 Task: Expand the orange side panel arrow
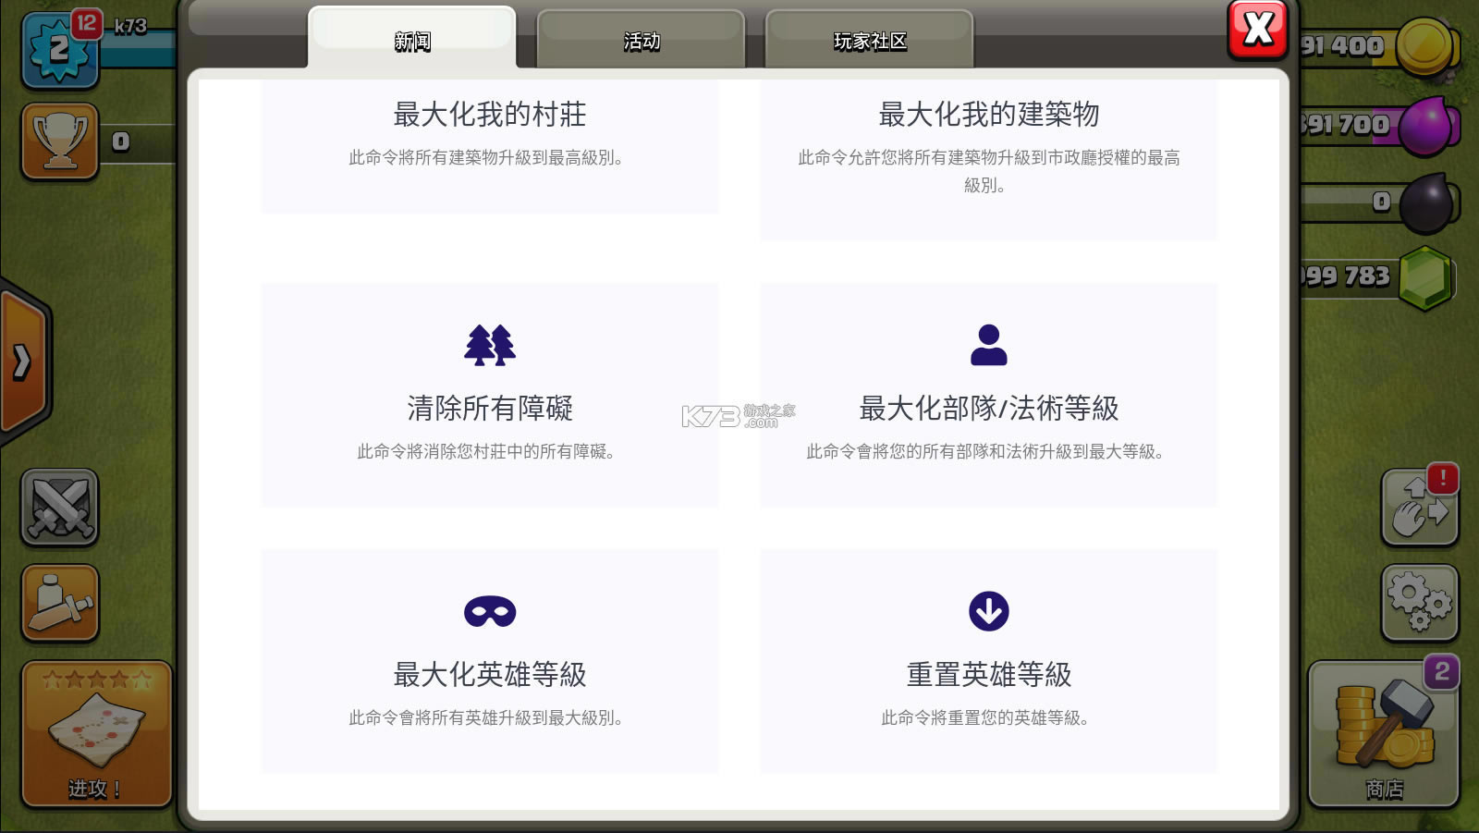click(x=23, y=361)
